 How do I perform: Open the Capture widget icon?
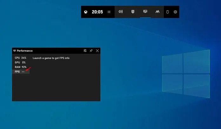133,12
